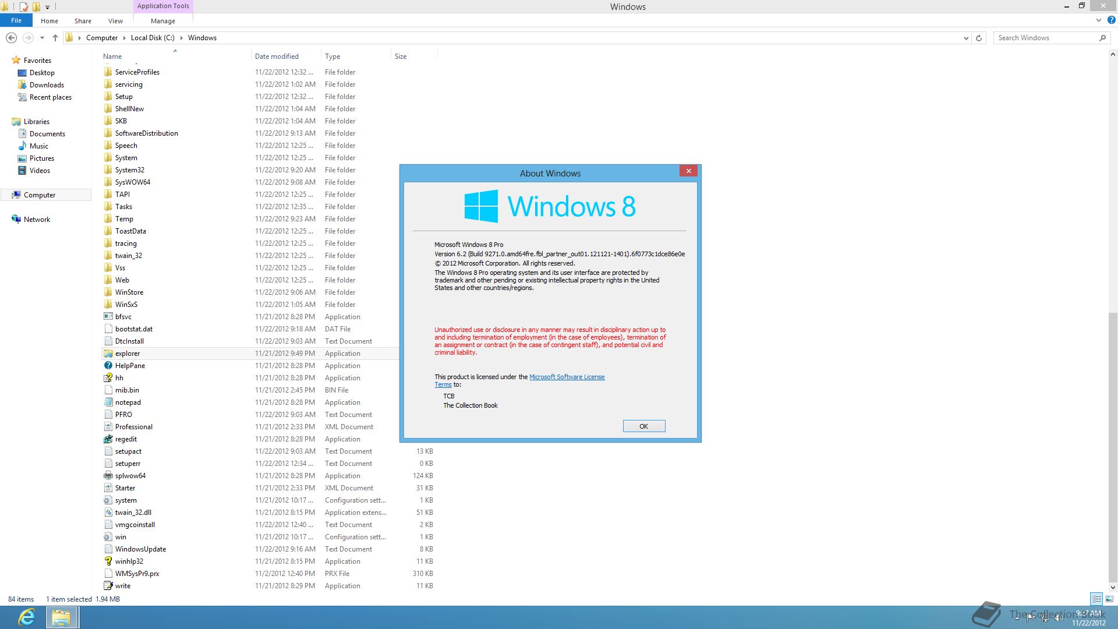Select the System32 folder icon
Image resolution: width=1118 pixels, height=629 pixels.
pyautogui.click(x=108, y=170)
